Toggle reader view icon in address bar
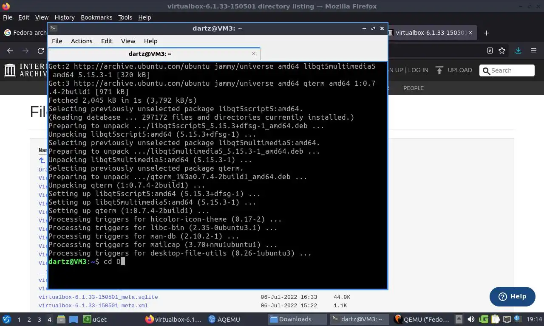This screenshot has height=326, width=544. (x=490, y=51)
